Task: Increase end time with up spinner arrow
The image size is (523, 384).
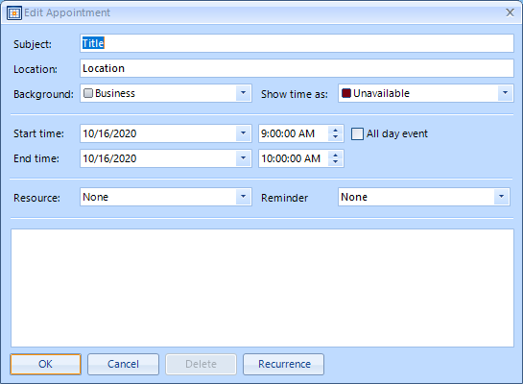Action: tap(336, 155)
